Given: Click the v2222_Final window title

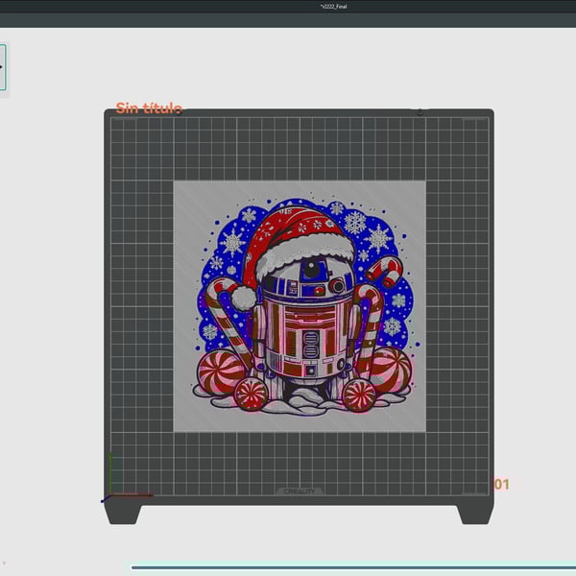Looking at the screenshot, I should click(x=335, y=7).
